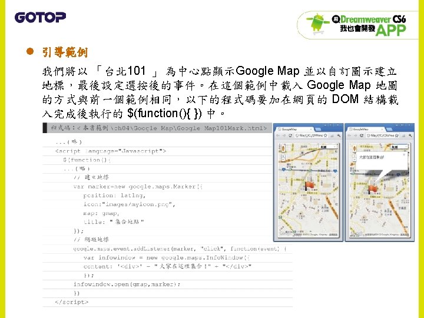The image size is (424, 318).
Task: Click the '<script language="Javascript">' code line
Action: pyautogui.click(x=111, y=151)
